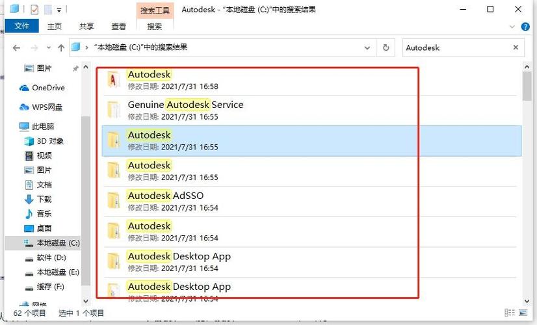Viewport: 537px width, 325px height.
Task: Switch to the 查看 ribbon tab
Action: pyautogui.click(x=118, y=26)
